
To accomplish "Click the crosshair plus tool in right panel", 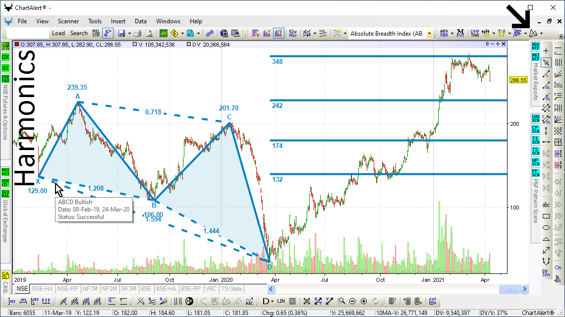I will point(546,51).
